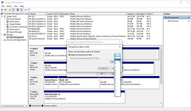The height and width of the screenshot is (111, 191).
Task: Expand the Event Viewer node
Action: point(5,22)
